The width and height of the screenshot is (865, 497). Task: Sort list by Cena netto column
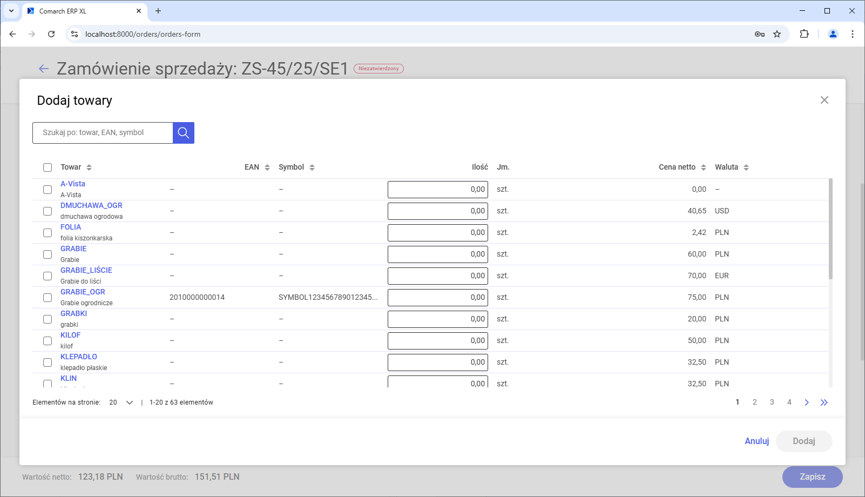[x=703, y=167]
